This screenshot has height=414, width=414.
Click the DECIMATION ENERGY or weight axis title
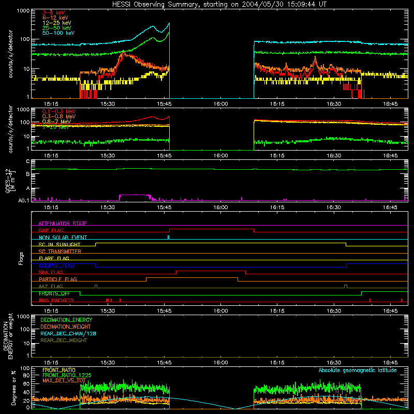coord(8,336)
